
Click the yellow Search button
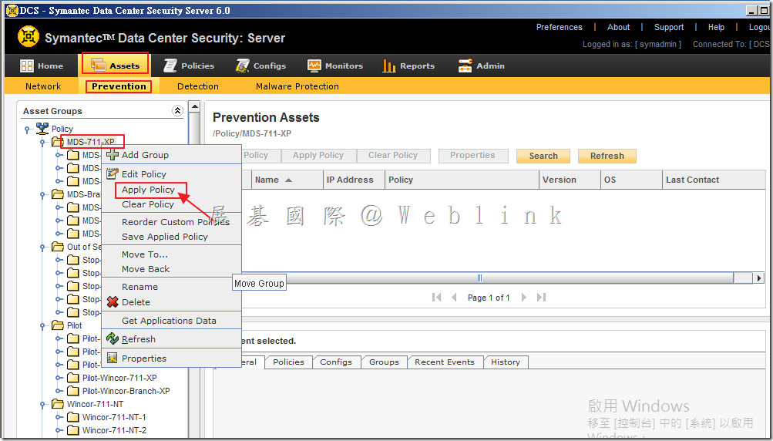[543, 156]
